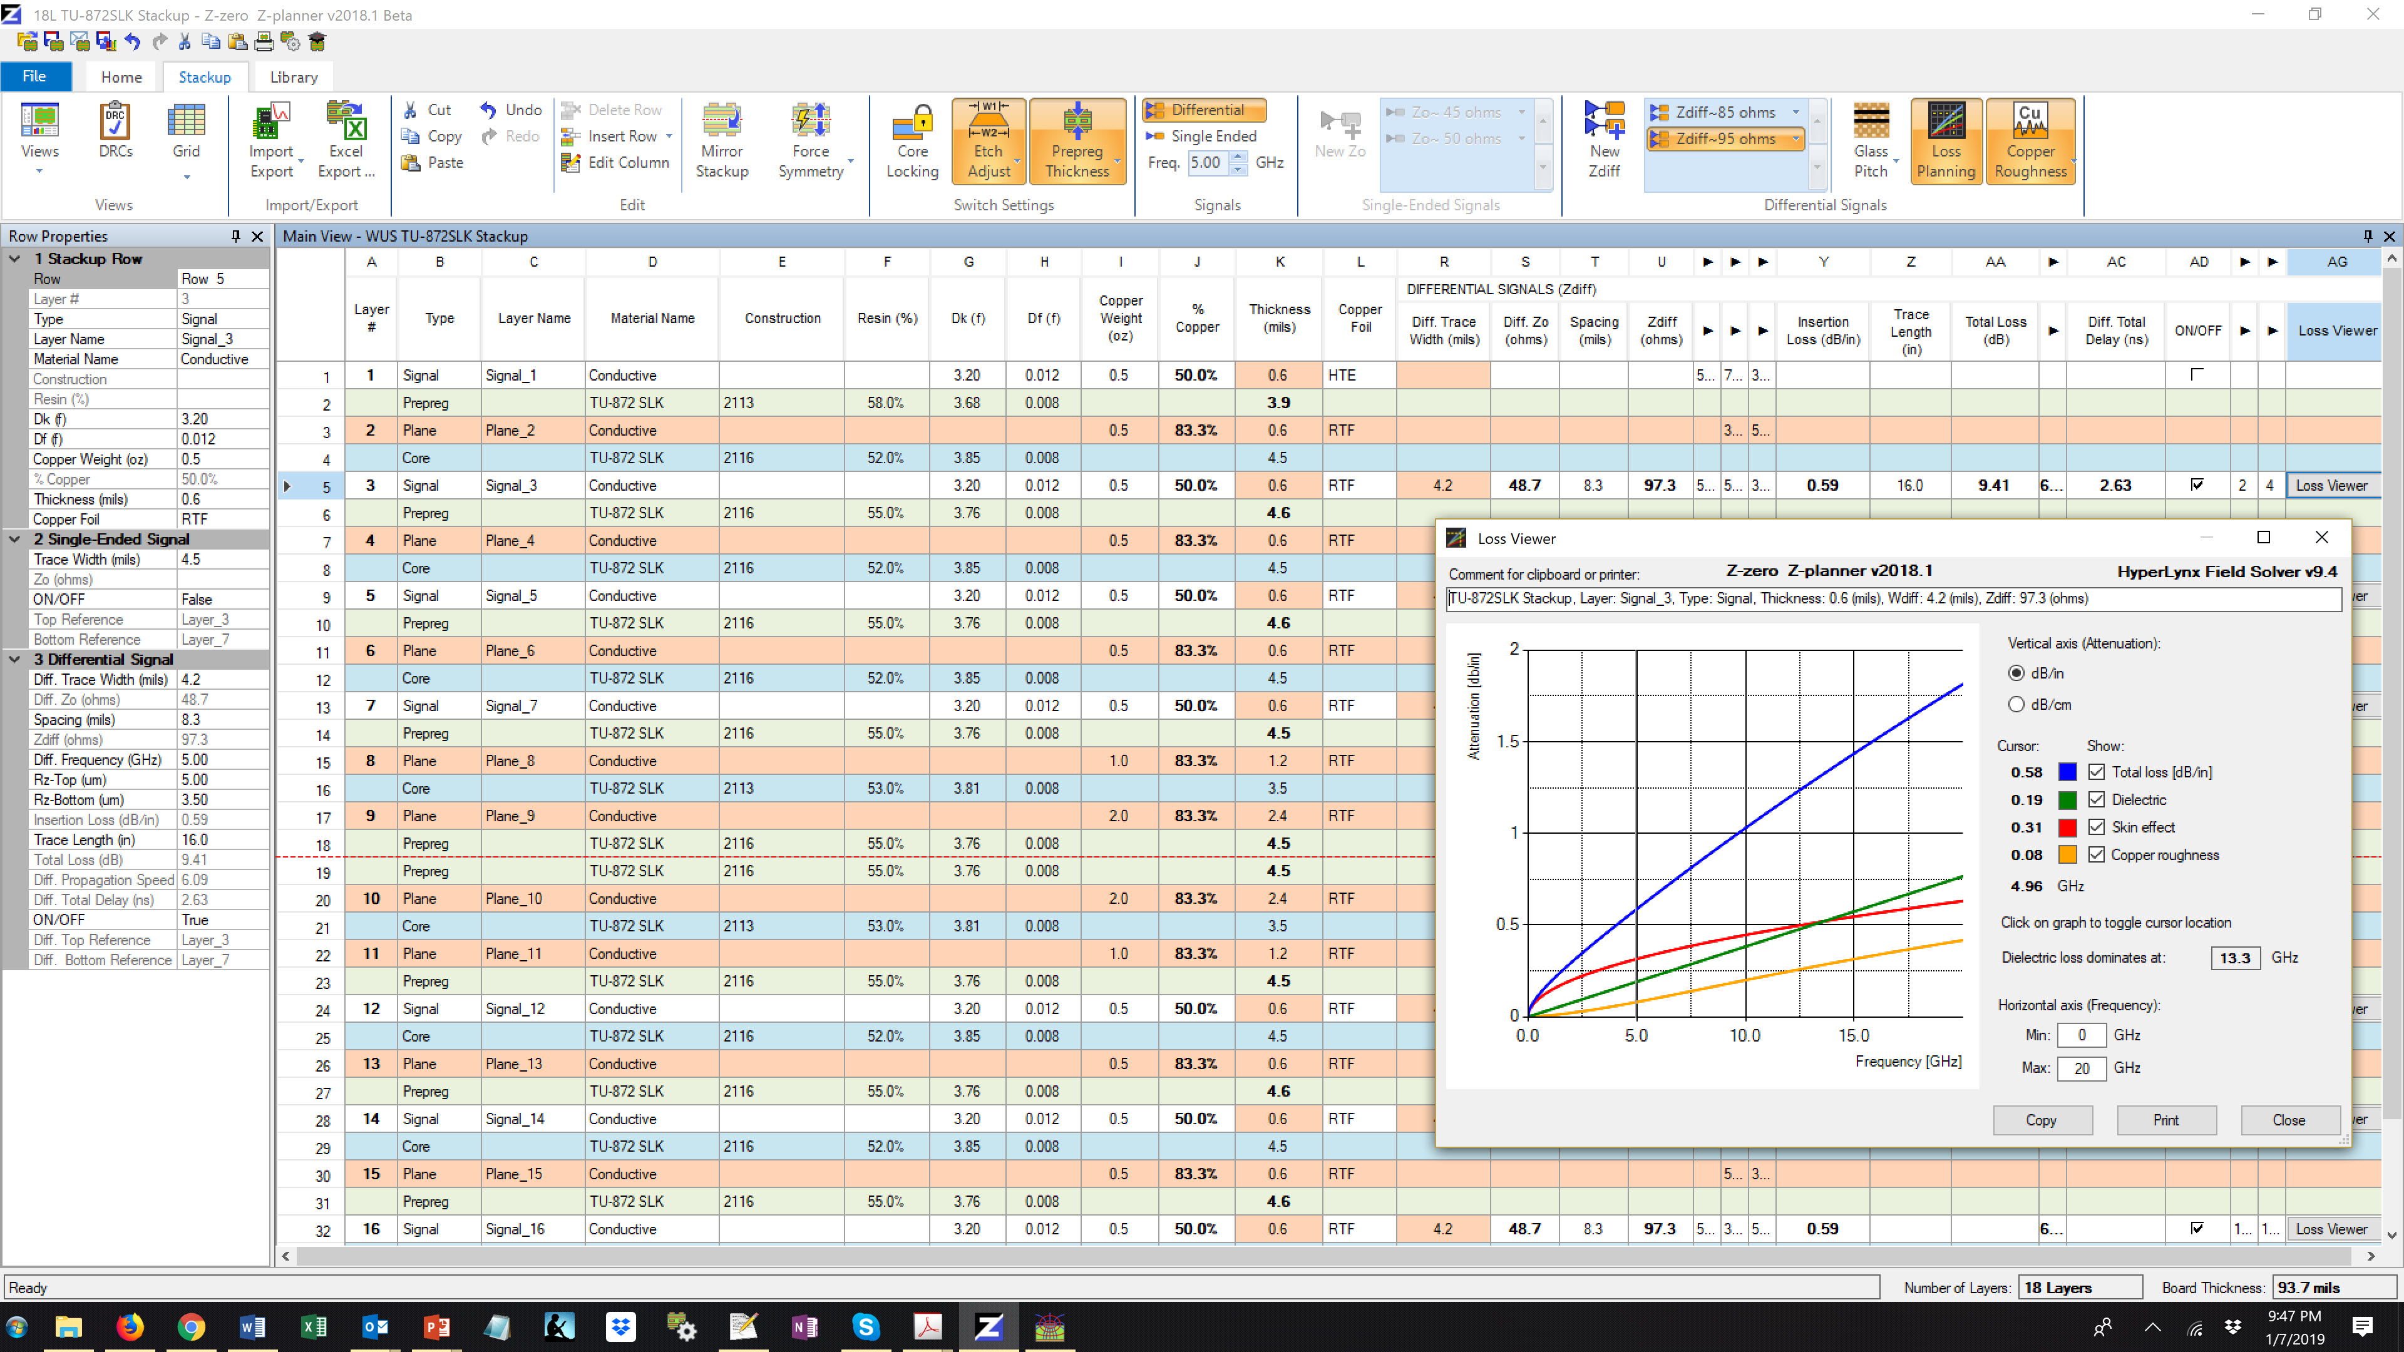Open the File tab
The width and height of the screenshot is (2404, 1352).
click(x=34, y=76)
